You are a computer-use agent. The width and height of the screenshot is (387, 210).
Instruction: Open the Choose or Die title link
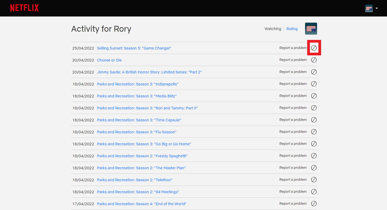coord(109,60)
